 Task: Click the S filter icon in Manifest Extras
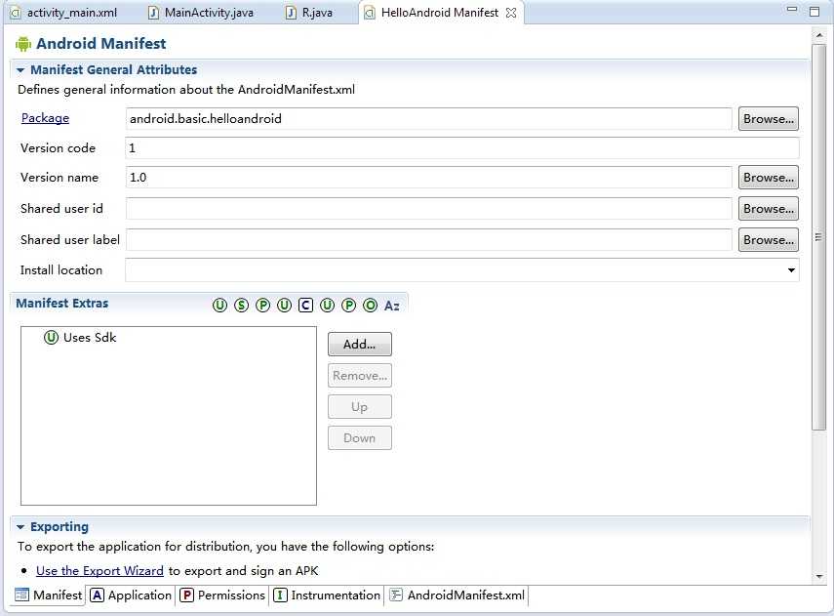tap(242, 306)
